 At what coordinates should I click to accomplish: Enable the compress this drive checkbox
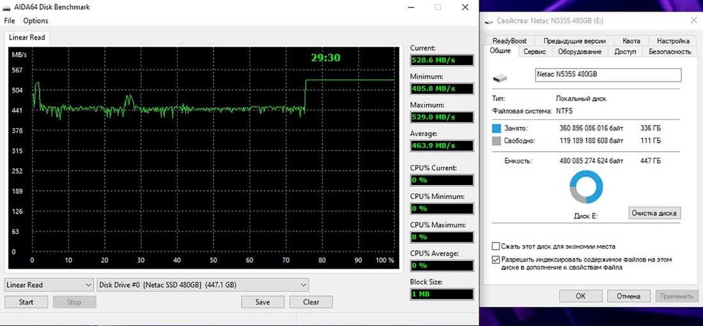point(496,246)
